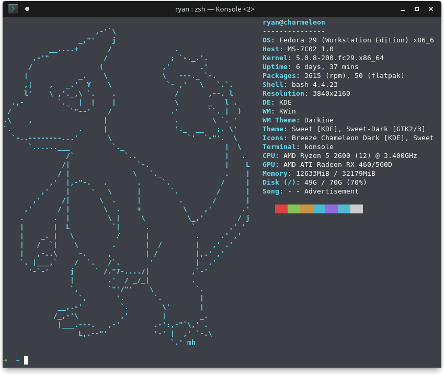Click the 'Kernel' version line
Screen dimensions: 444x375
tap(323, 58)
